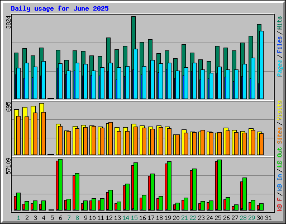286x224 pixels.
Task: Click day label 16 on the x-axis
Action: 142,218
